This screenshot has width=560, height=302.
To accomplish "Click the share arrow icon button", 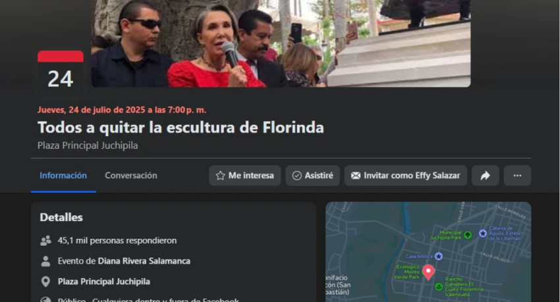I will 485,176.
